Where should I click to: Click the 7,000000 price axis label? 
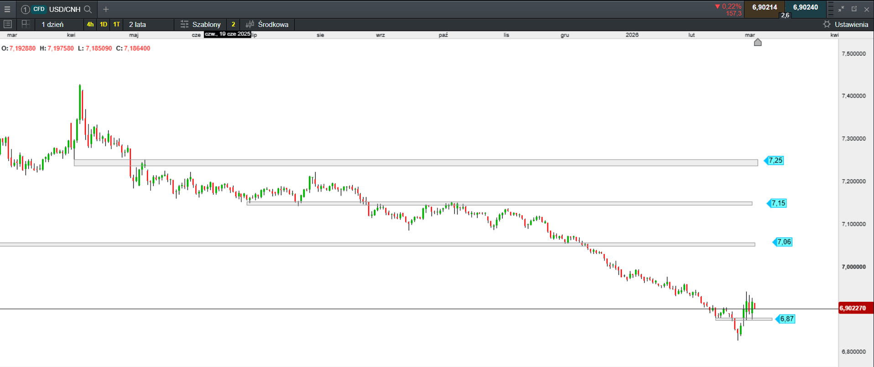coord(853,267)
